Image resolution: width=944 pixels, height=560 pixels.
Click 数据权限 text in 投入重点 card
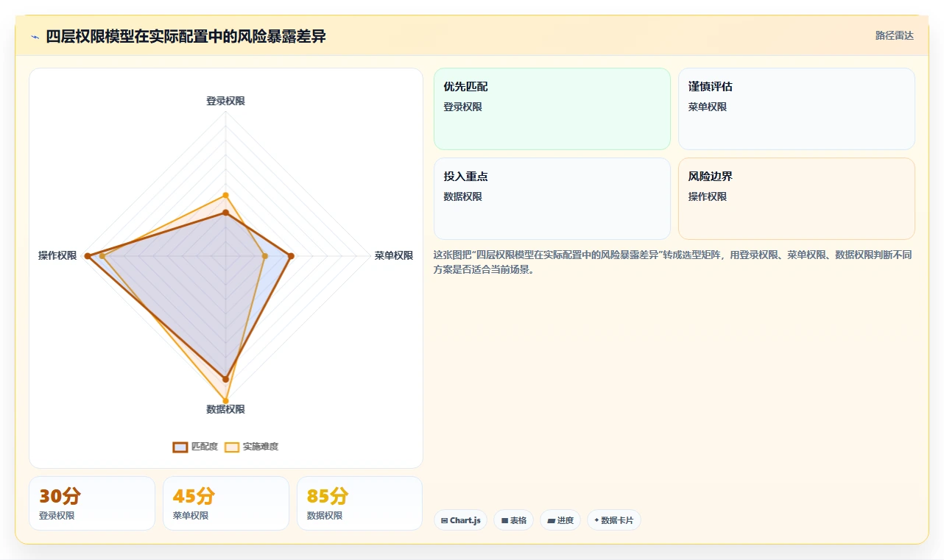[x=462, y=196]
